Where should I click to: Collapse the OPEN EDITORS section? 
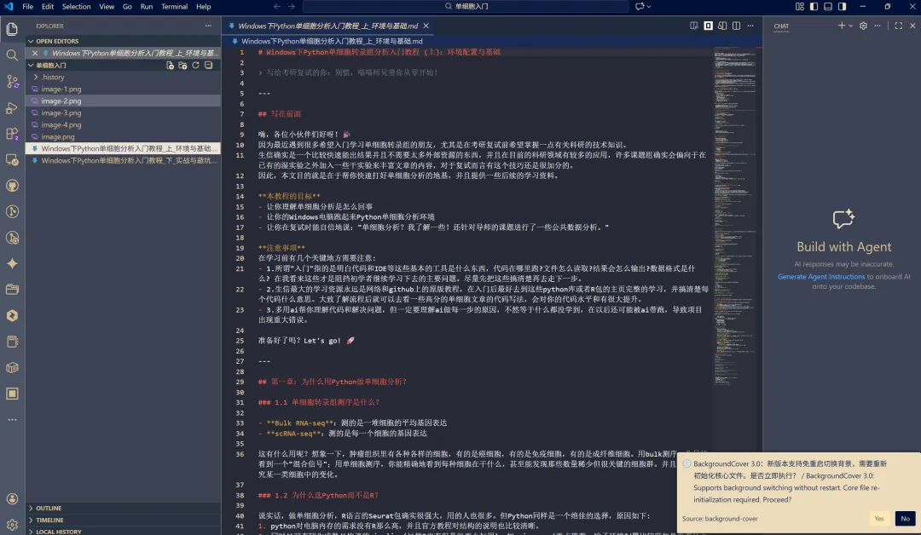point(124,41)
